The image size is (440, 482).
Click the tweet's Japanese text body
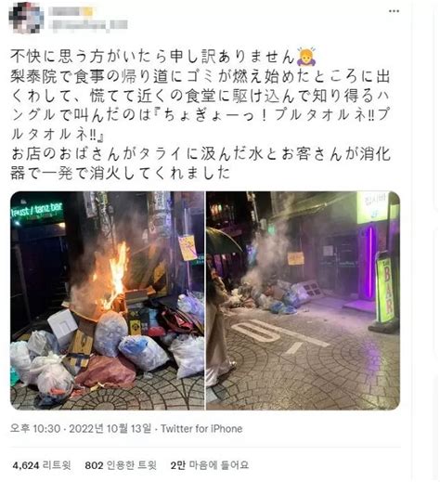point(201,114)
